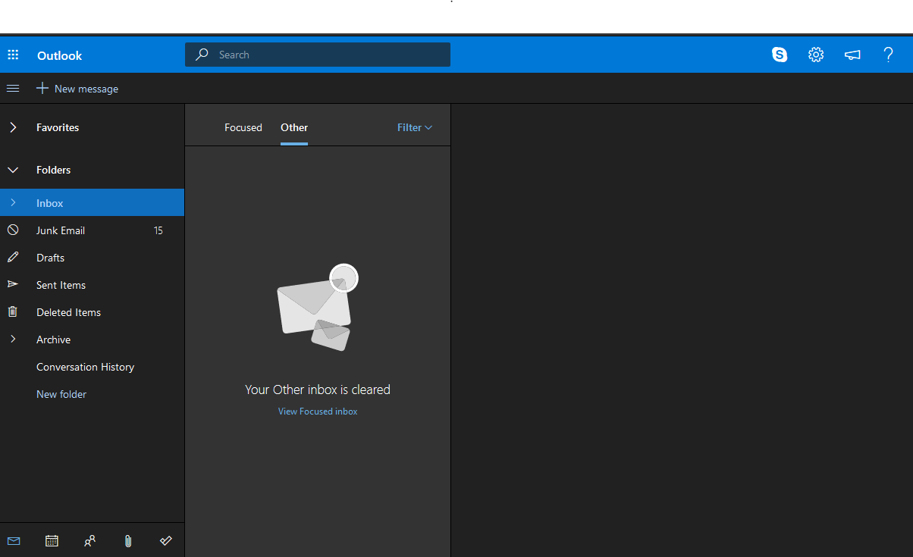The width and height of the screenshot is (913, 557).
Task: Click the Drafts pencil icon
Action: coord(13,257)
